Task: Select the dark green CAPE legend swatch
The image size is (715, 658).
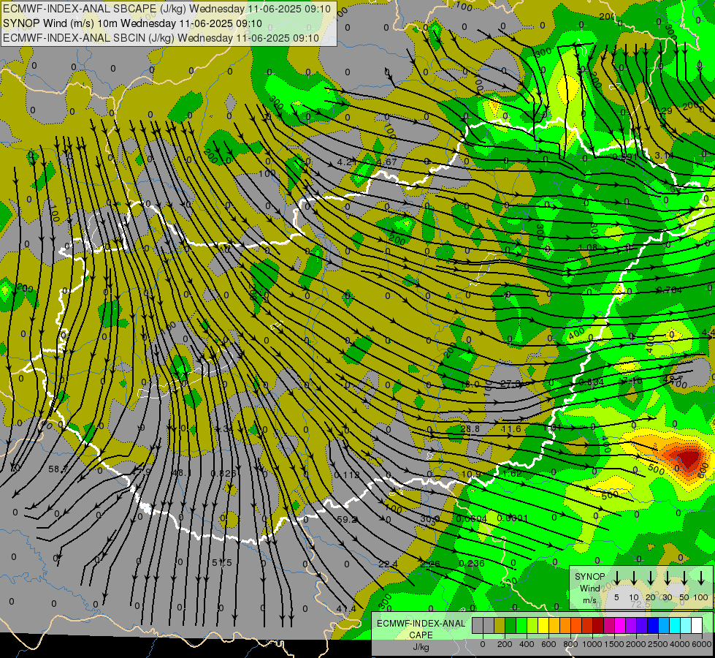Action: coord(511,625)
